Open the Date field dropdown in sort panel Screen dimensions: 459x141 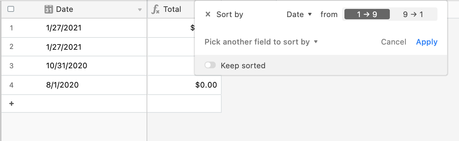pyautogui.click(x=299, y=14)
